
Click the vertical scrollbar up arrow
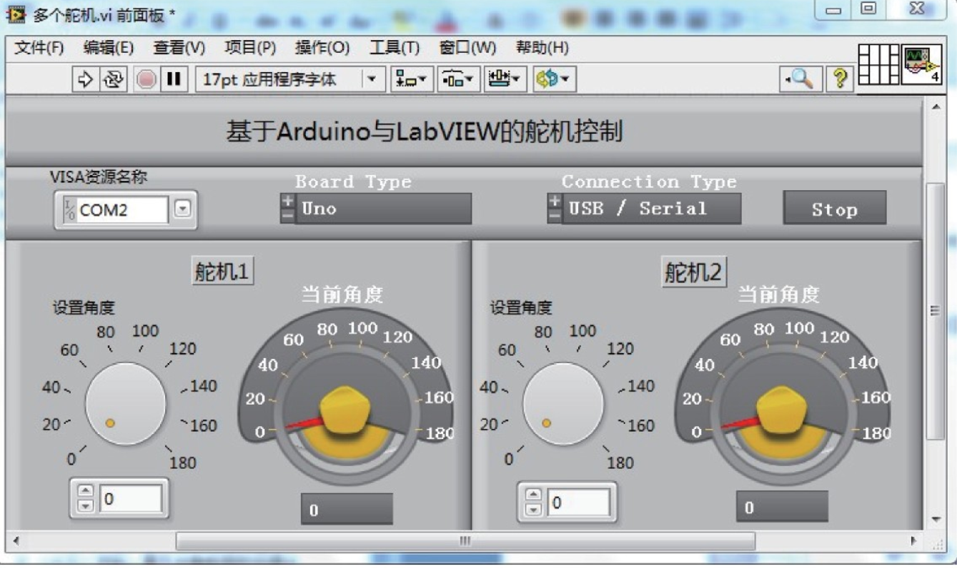click(935, 107)
